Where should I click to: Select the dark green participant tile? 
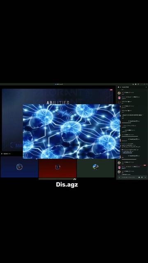pos(96,168)
